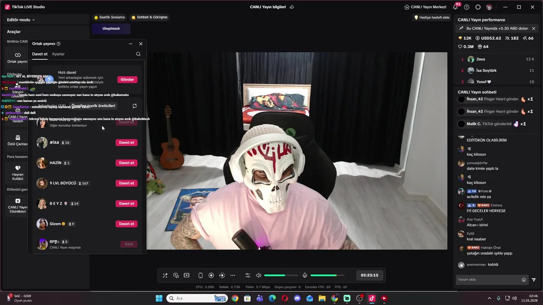Switch to mobile portrait layout icon
Viewport: 543px width, 305px height.
pyautogui.click(x=201, y=275)
